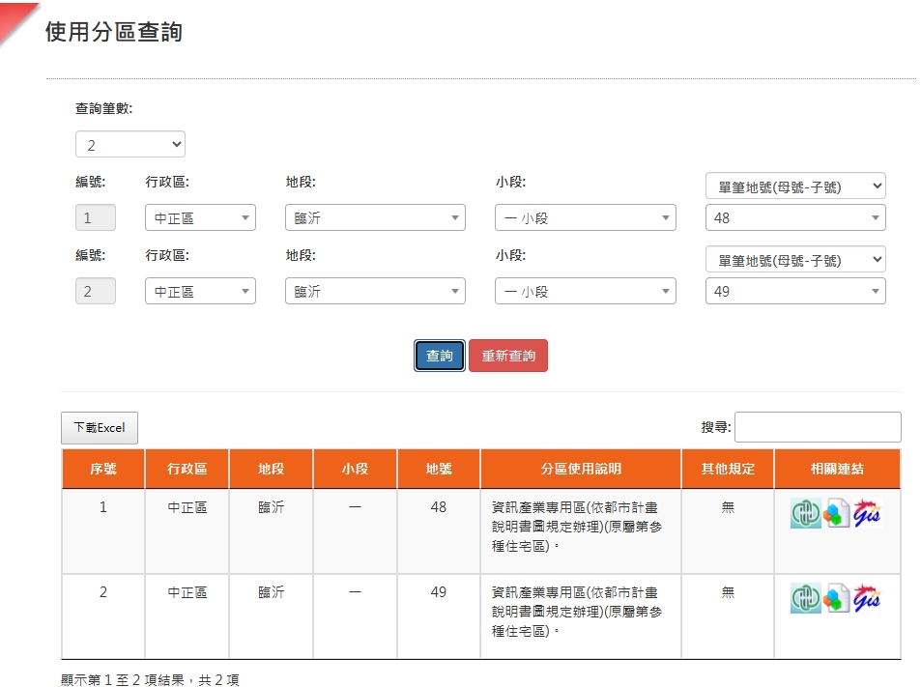Sort table by 行政區 column header
Viewport: 921px width, 687px height.
coord(187,469)
